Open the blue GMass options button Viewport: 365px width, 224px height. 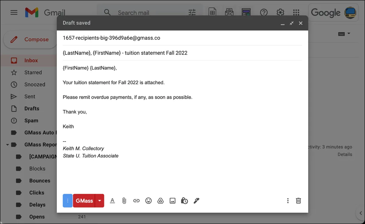pyautogui.click(x=68, y=201)
